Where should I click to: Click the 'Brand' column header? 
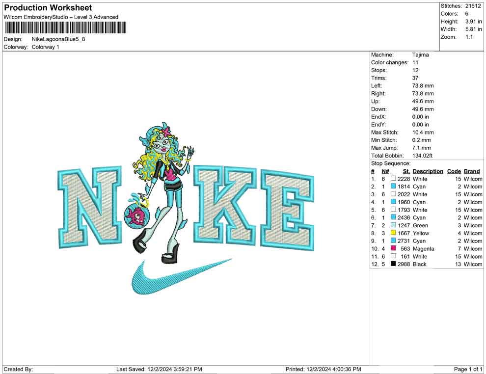point(472,171)
